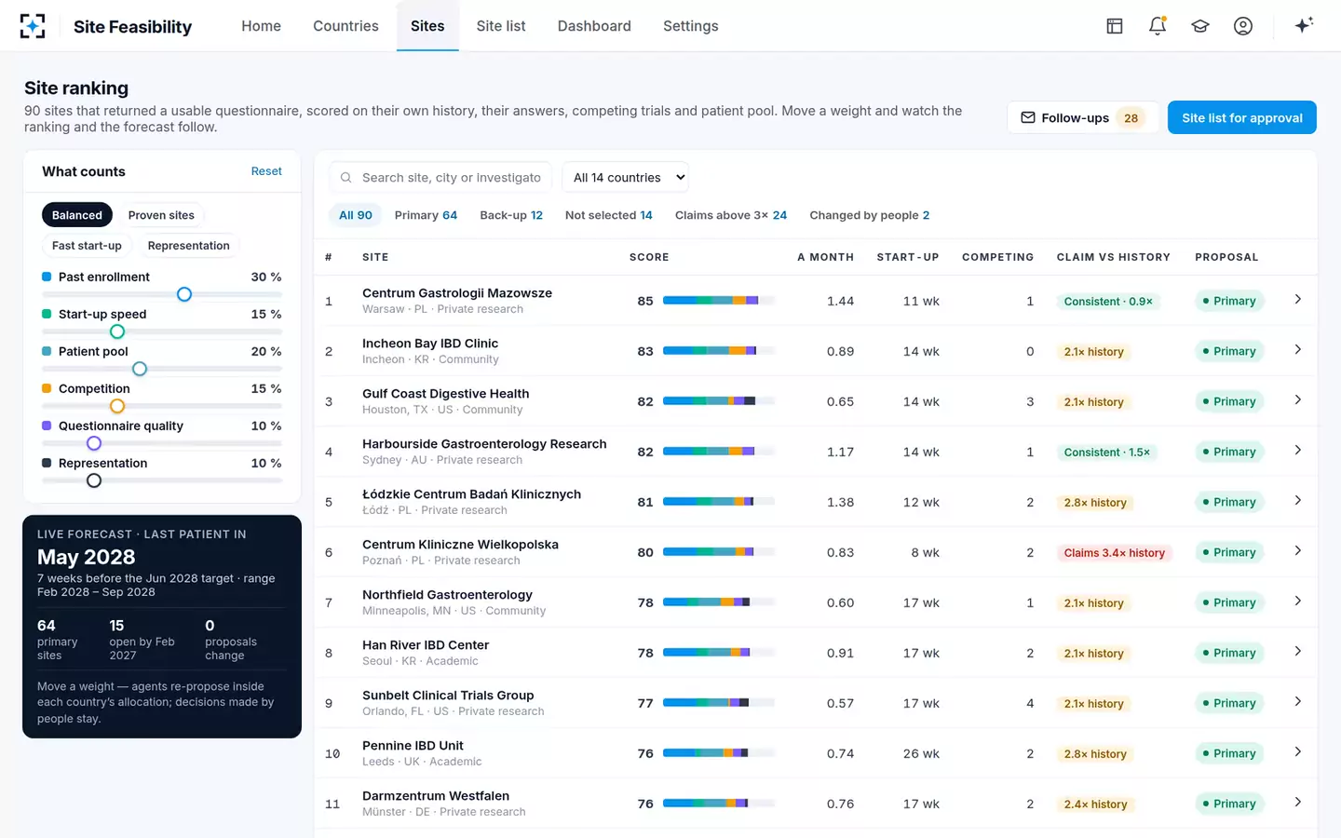Expand Centrum Kliniczne Wielkopolska row chevron

(x=1297, y=551)
